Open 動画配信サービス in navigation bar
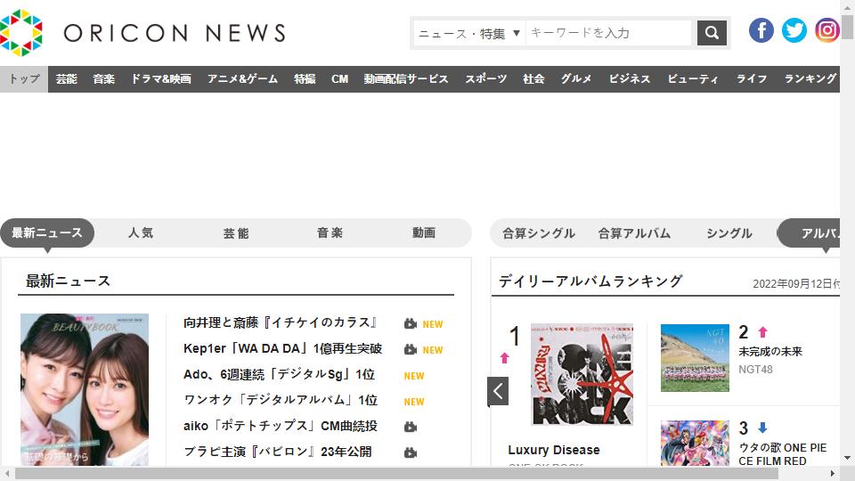The width and height of the screenshot is (855, 481). pyautogui.click(x=406, y=79)
